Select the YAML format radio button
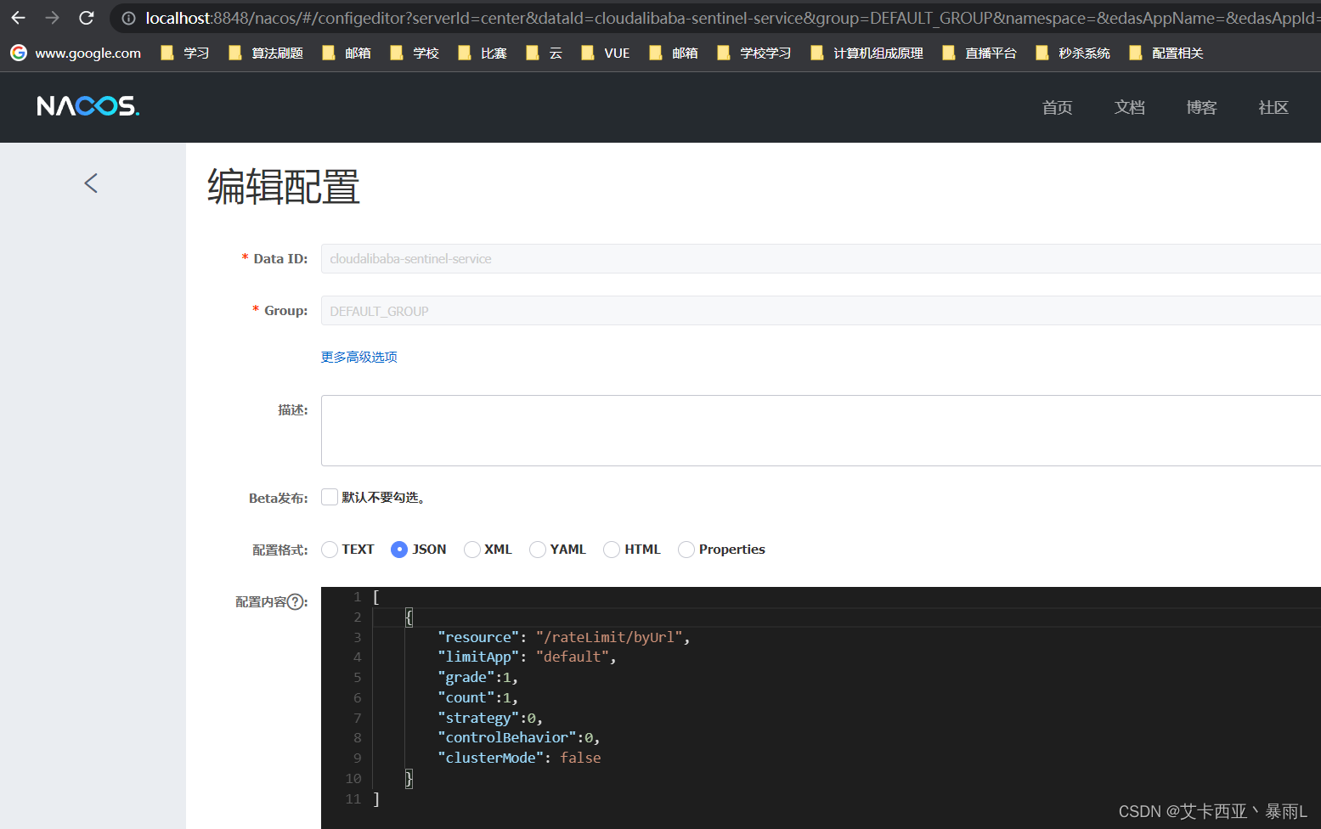 [538, 550]
